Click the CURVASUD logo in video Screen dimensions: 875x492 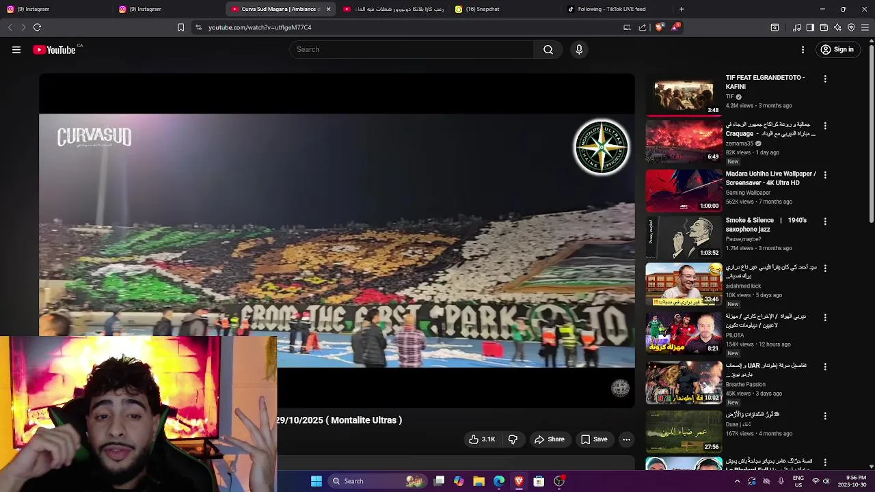pyautogui.click(x=94, y=137)
